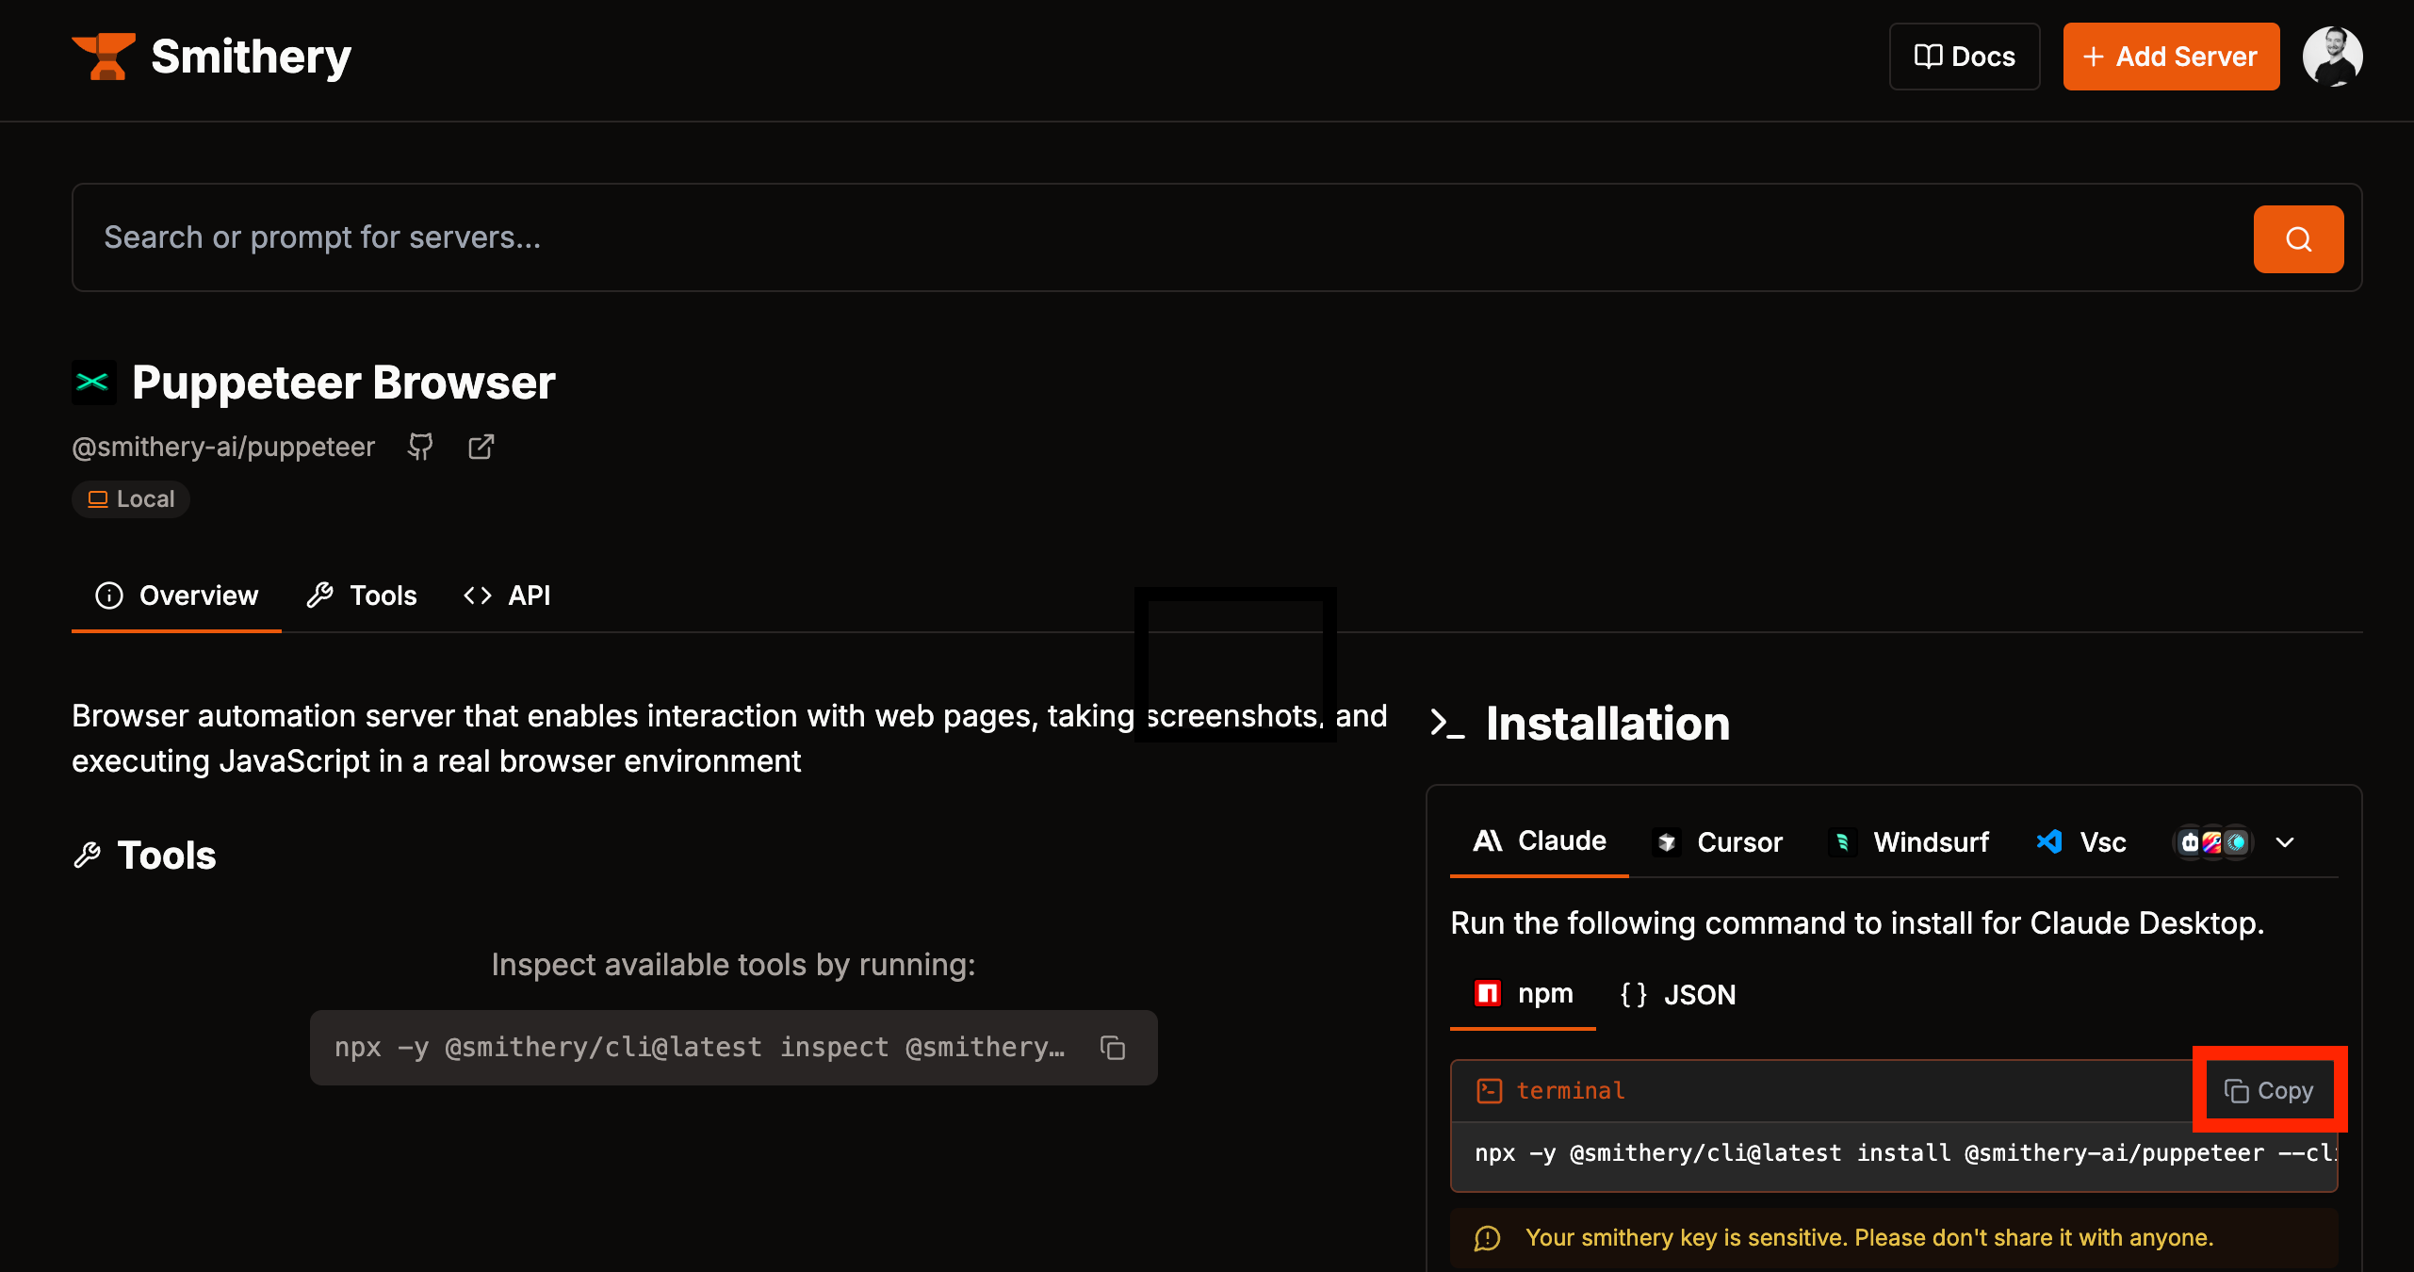Click the Puppeteer Browser server icon
Image resolution: width=2414 pixels, height=1272 pixels.
click(x=93, y=383)
